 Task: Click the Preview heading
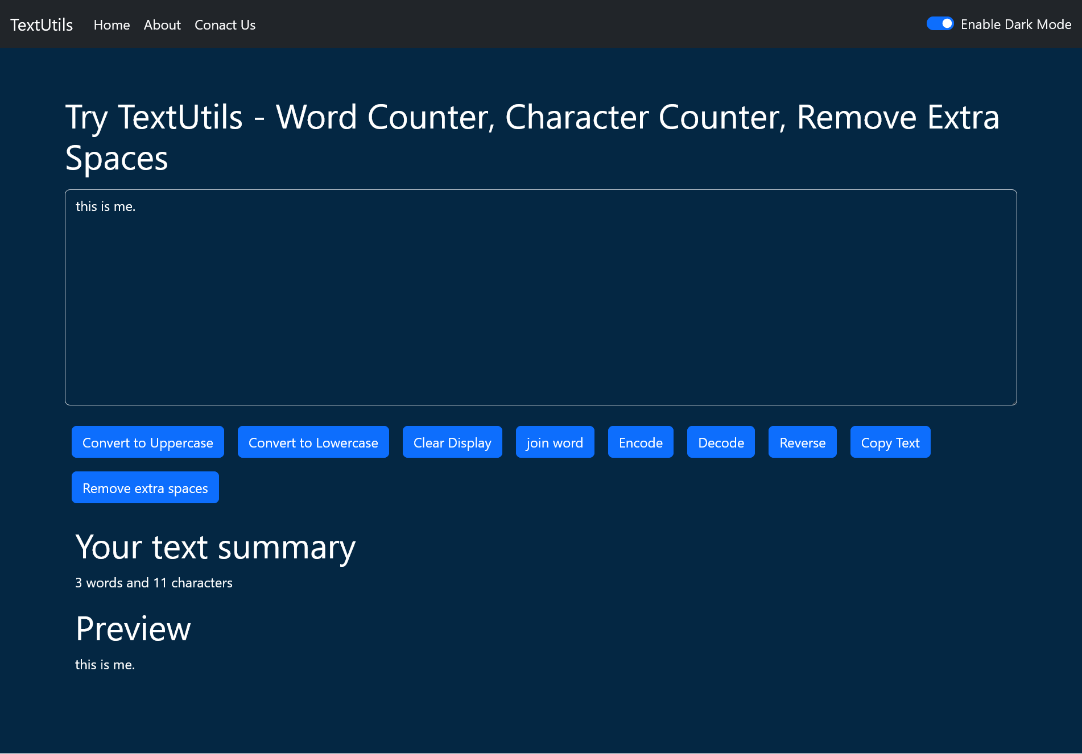(x=133, y=629)
